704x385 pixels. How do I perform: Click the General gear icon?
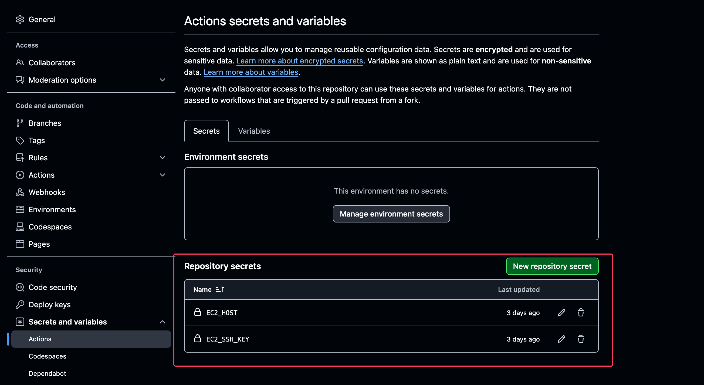point(20,19)
